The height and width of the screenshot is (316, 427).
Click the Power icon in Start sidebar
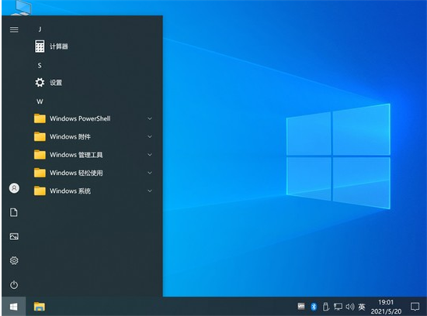14,285
